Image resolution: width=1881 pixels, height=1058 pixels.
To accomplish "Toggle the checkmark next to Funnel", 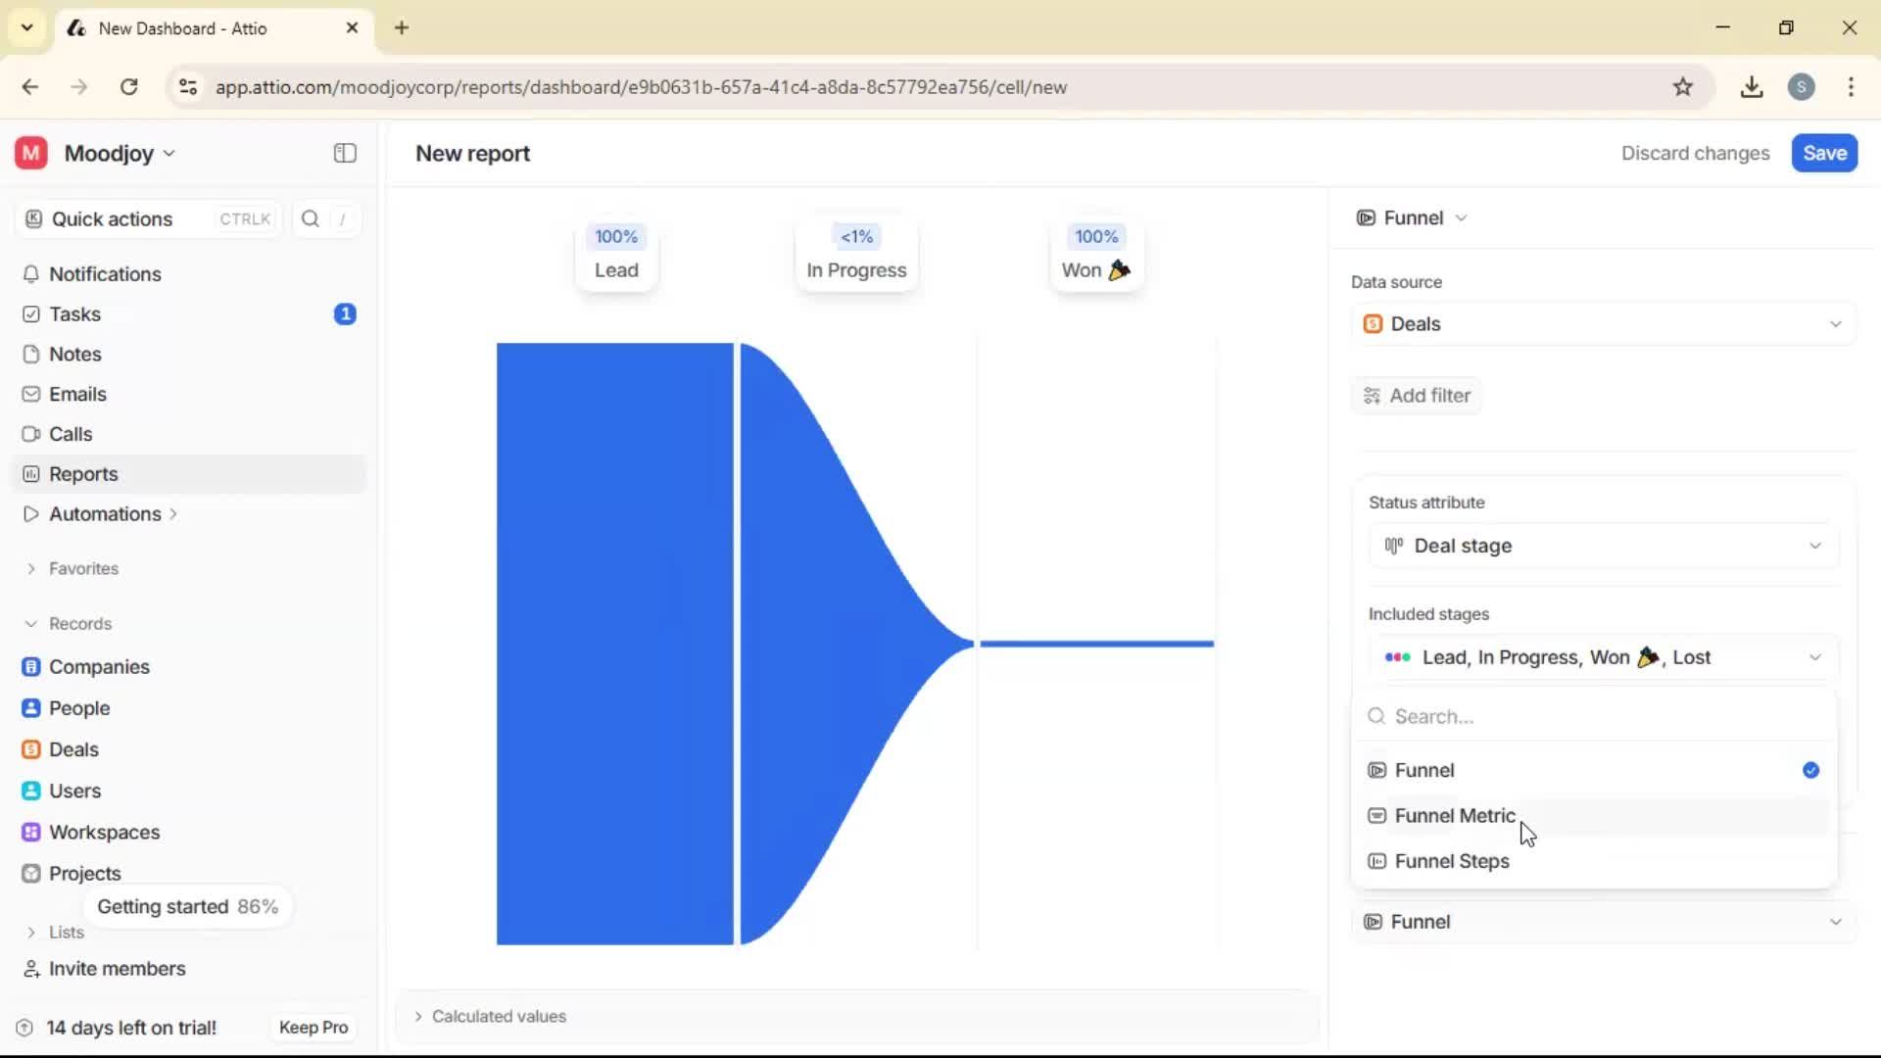I will tap(1809, 770).
